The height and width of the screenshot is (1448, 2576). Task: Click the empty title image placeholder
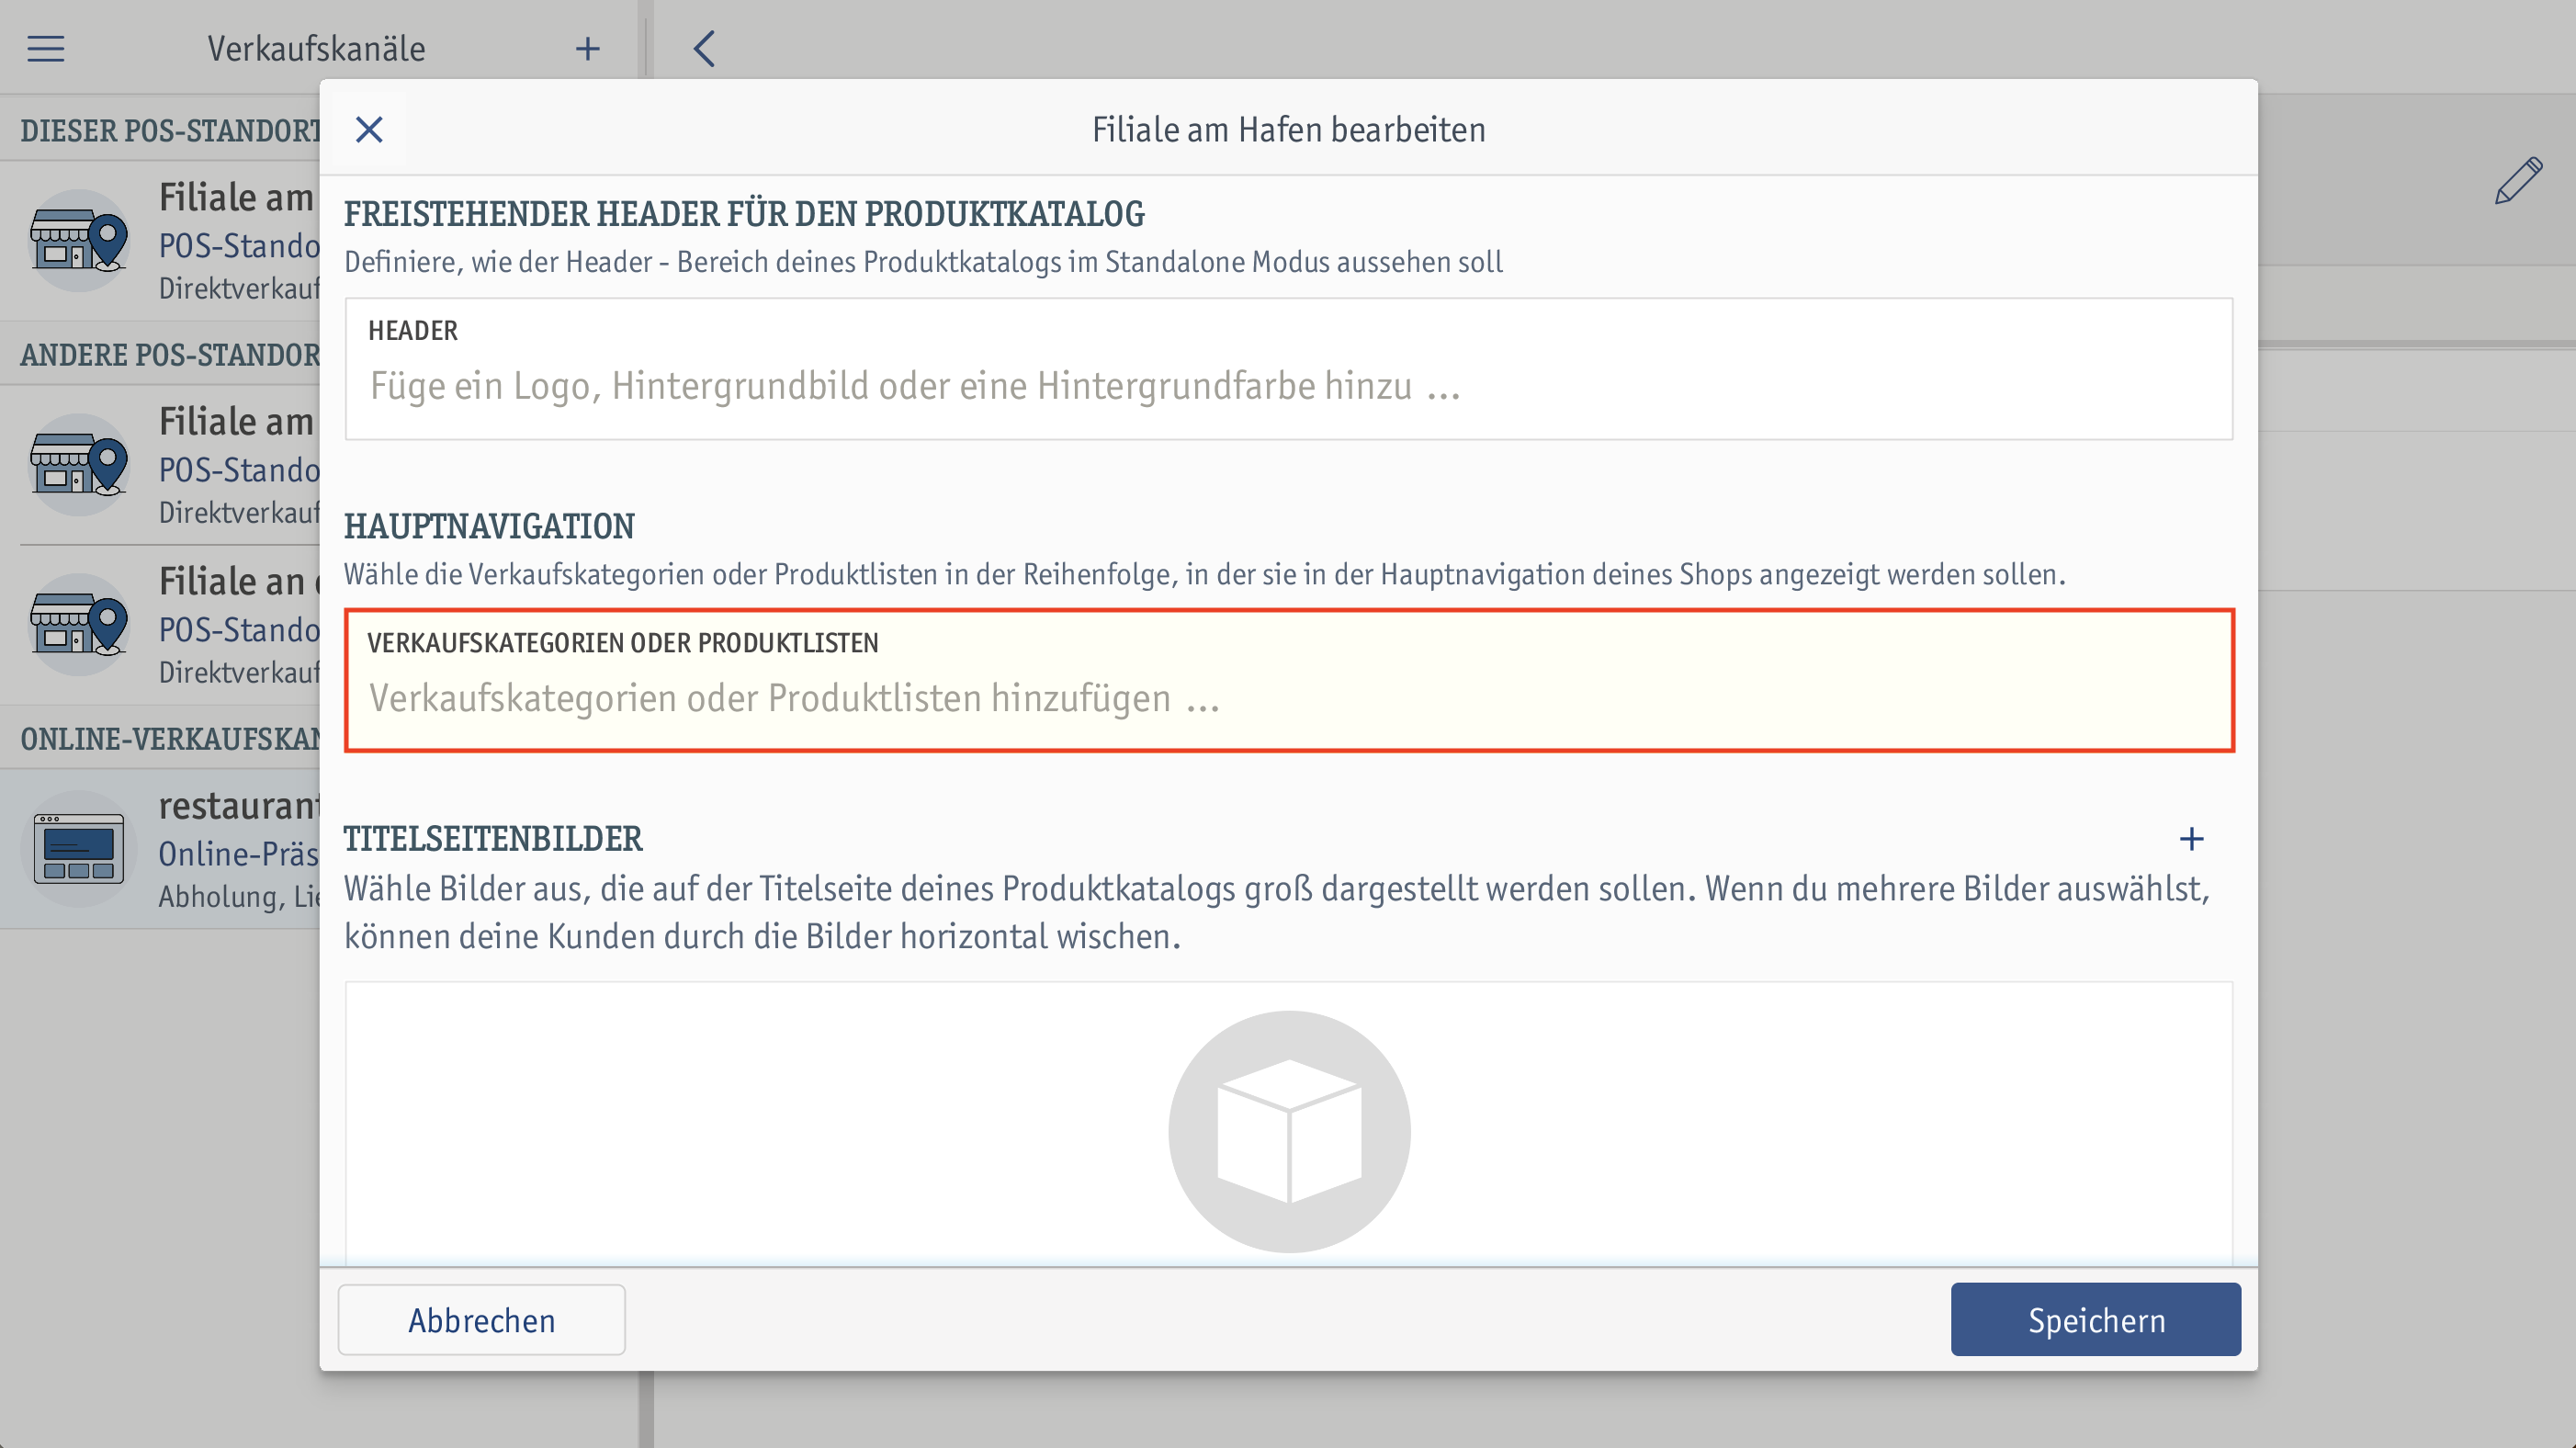pyautogui.click(x=1289, y=1131)
